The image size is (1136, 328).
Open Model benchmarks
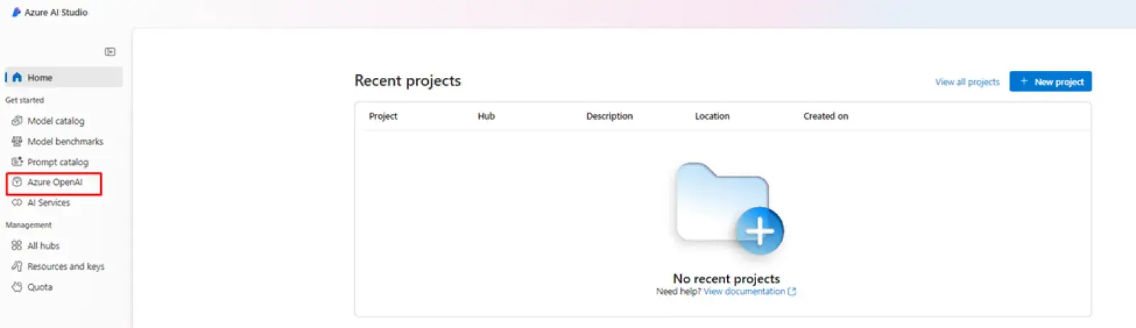[65, 141]
